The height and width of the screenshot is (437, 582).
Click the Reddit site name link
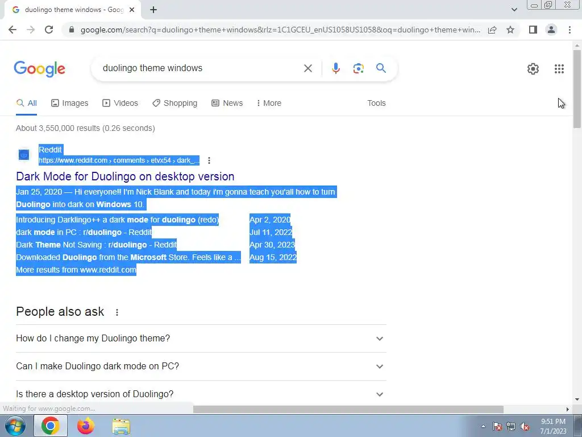tap(50, 150)
